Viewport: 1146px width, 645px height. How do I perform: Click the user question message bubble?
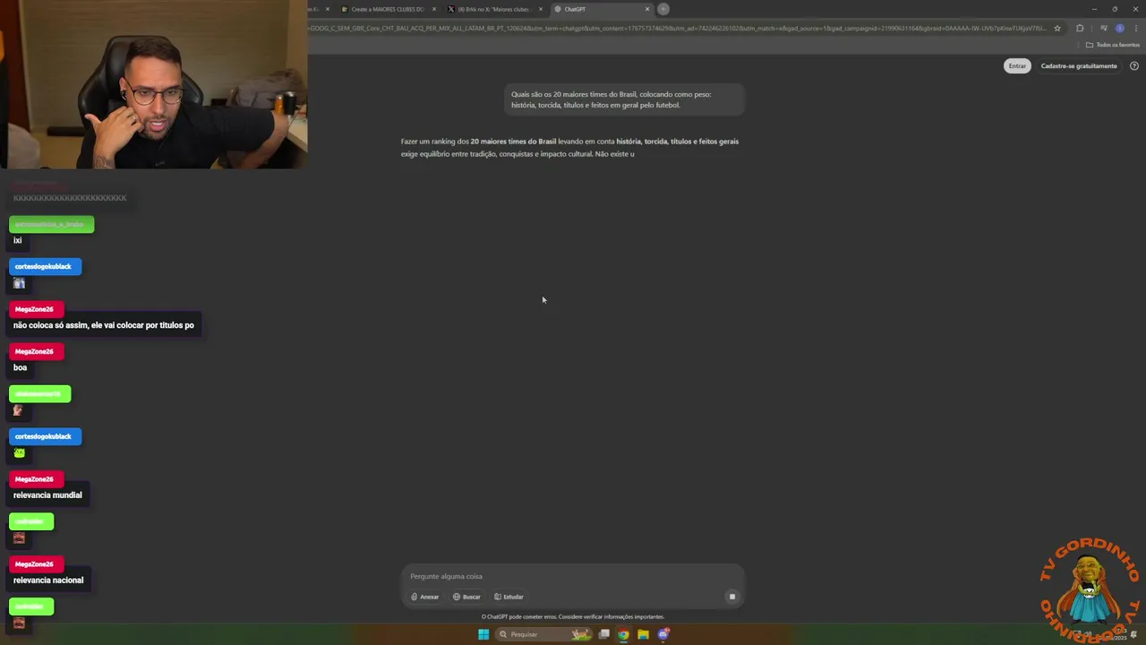point(624,99)
